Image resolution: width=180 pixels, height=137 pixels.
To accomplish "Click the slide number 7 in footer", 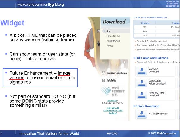I will (x=1, y=133).
